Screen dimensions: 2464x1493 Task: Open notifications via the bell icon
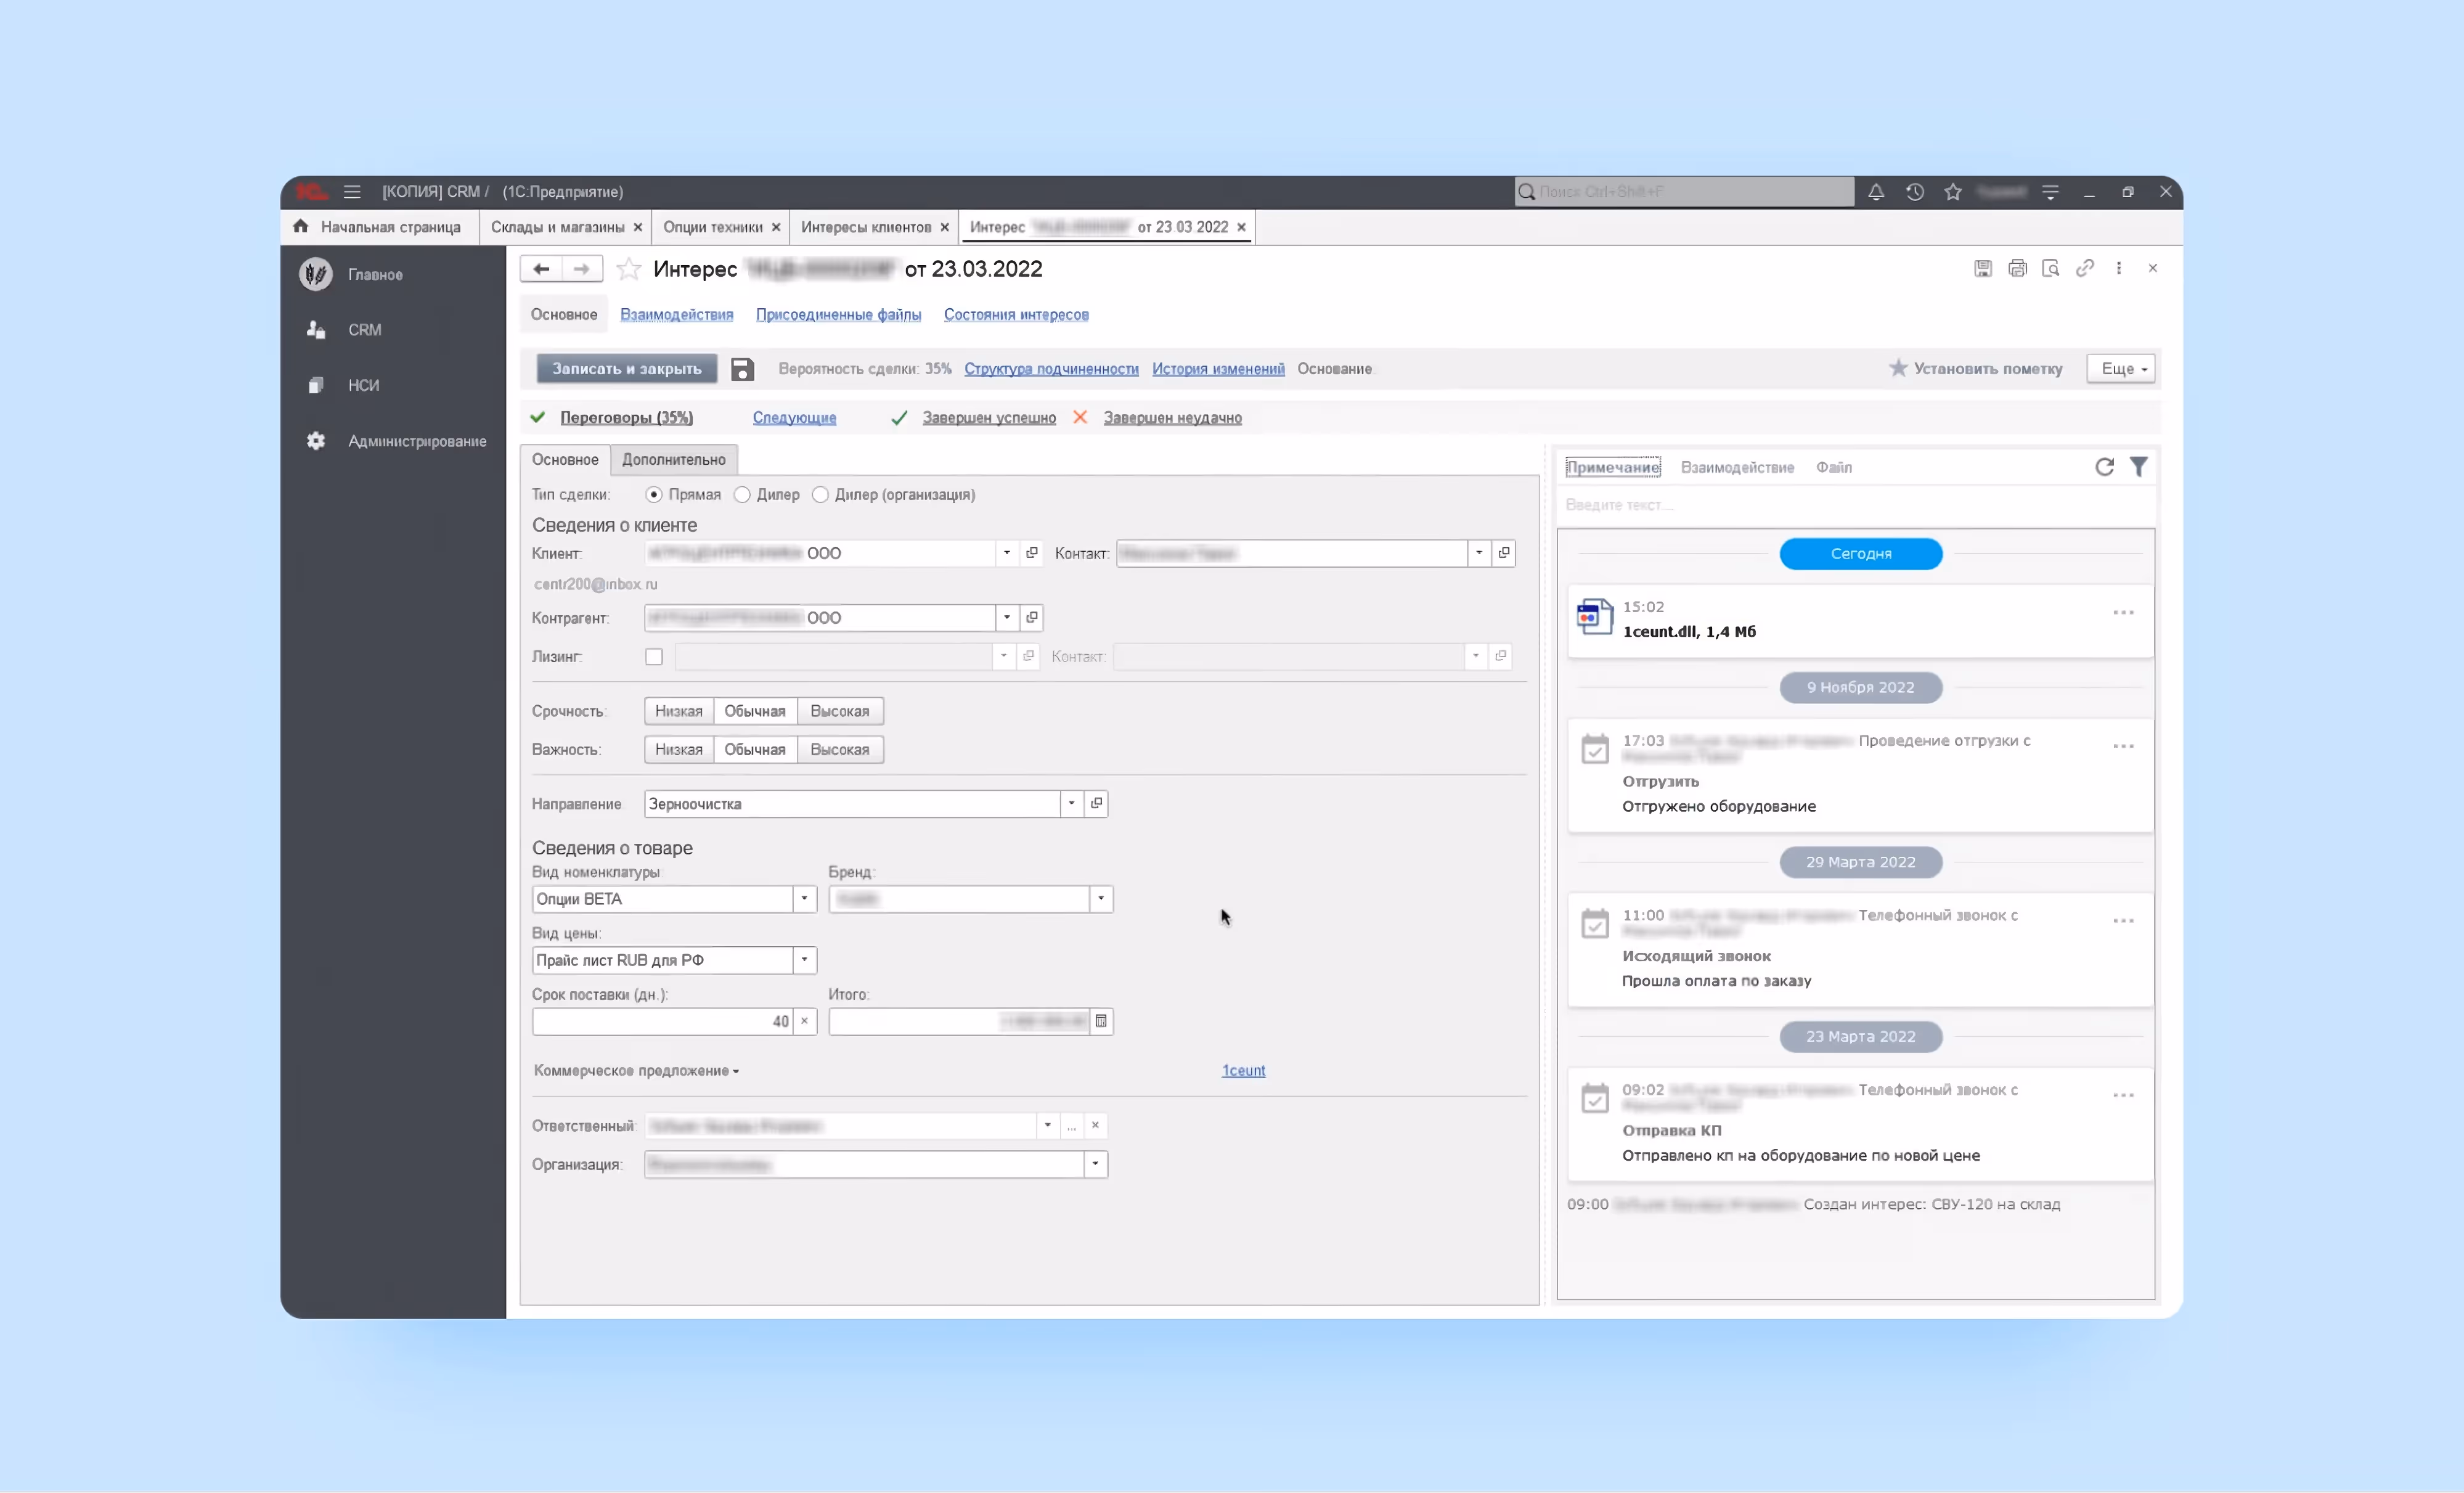[1875, 191]
